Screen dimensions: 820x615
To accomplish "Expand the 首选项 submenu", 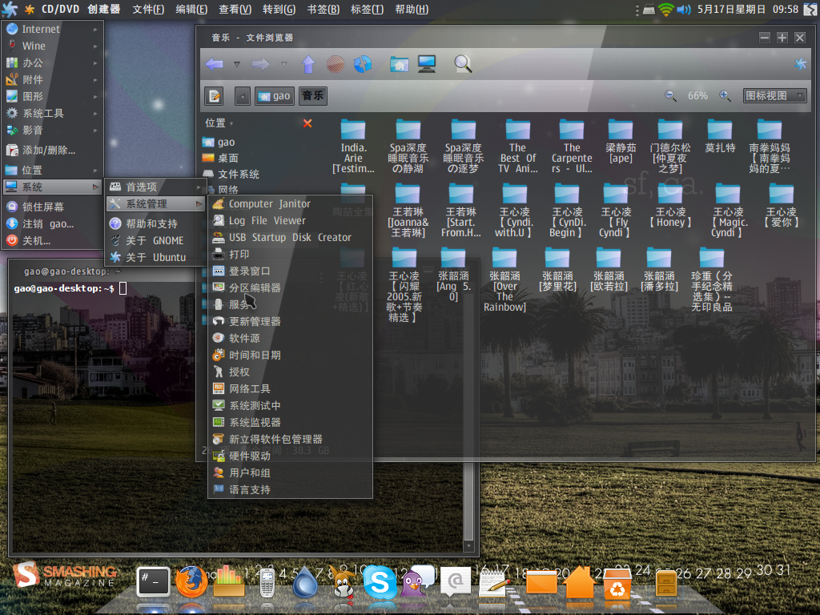I will [x=155, y=187].
